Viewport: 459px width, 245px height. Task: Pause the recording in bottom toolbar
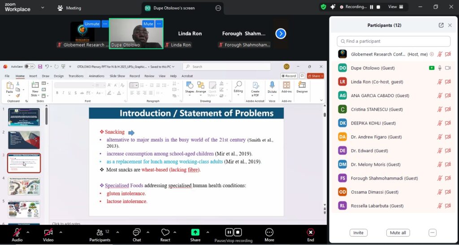[229, 232]
